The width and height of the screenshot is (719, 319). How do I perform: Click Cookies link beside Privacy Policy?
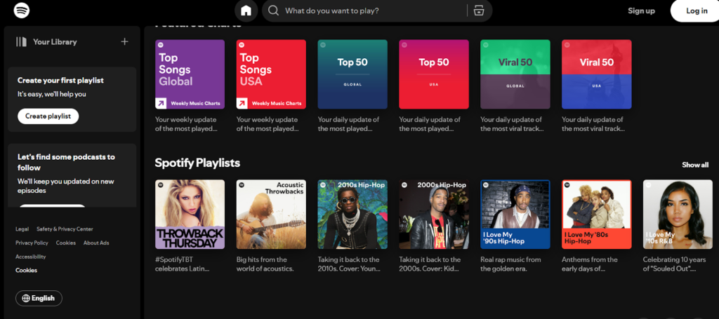pos(66,243)
